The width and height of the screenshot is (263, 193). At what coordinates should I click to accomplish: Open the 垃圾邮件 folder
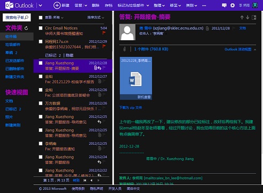tap(13, 44)
